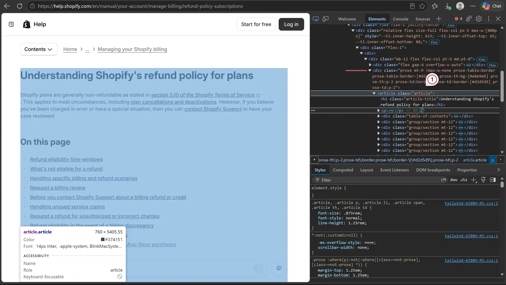The width and height of the screenshot is (506, 285).
Task: Toggle device emulation mode icon
Action: 325,19
